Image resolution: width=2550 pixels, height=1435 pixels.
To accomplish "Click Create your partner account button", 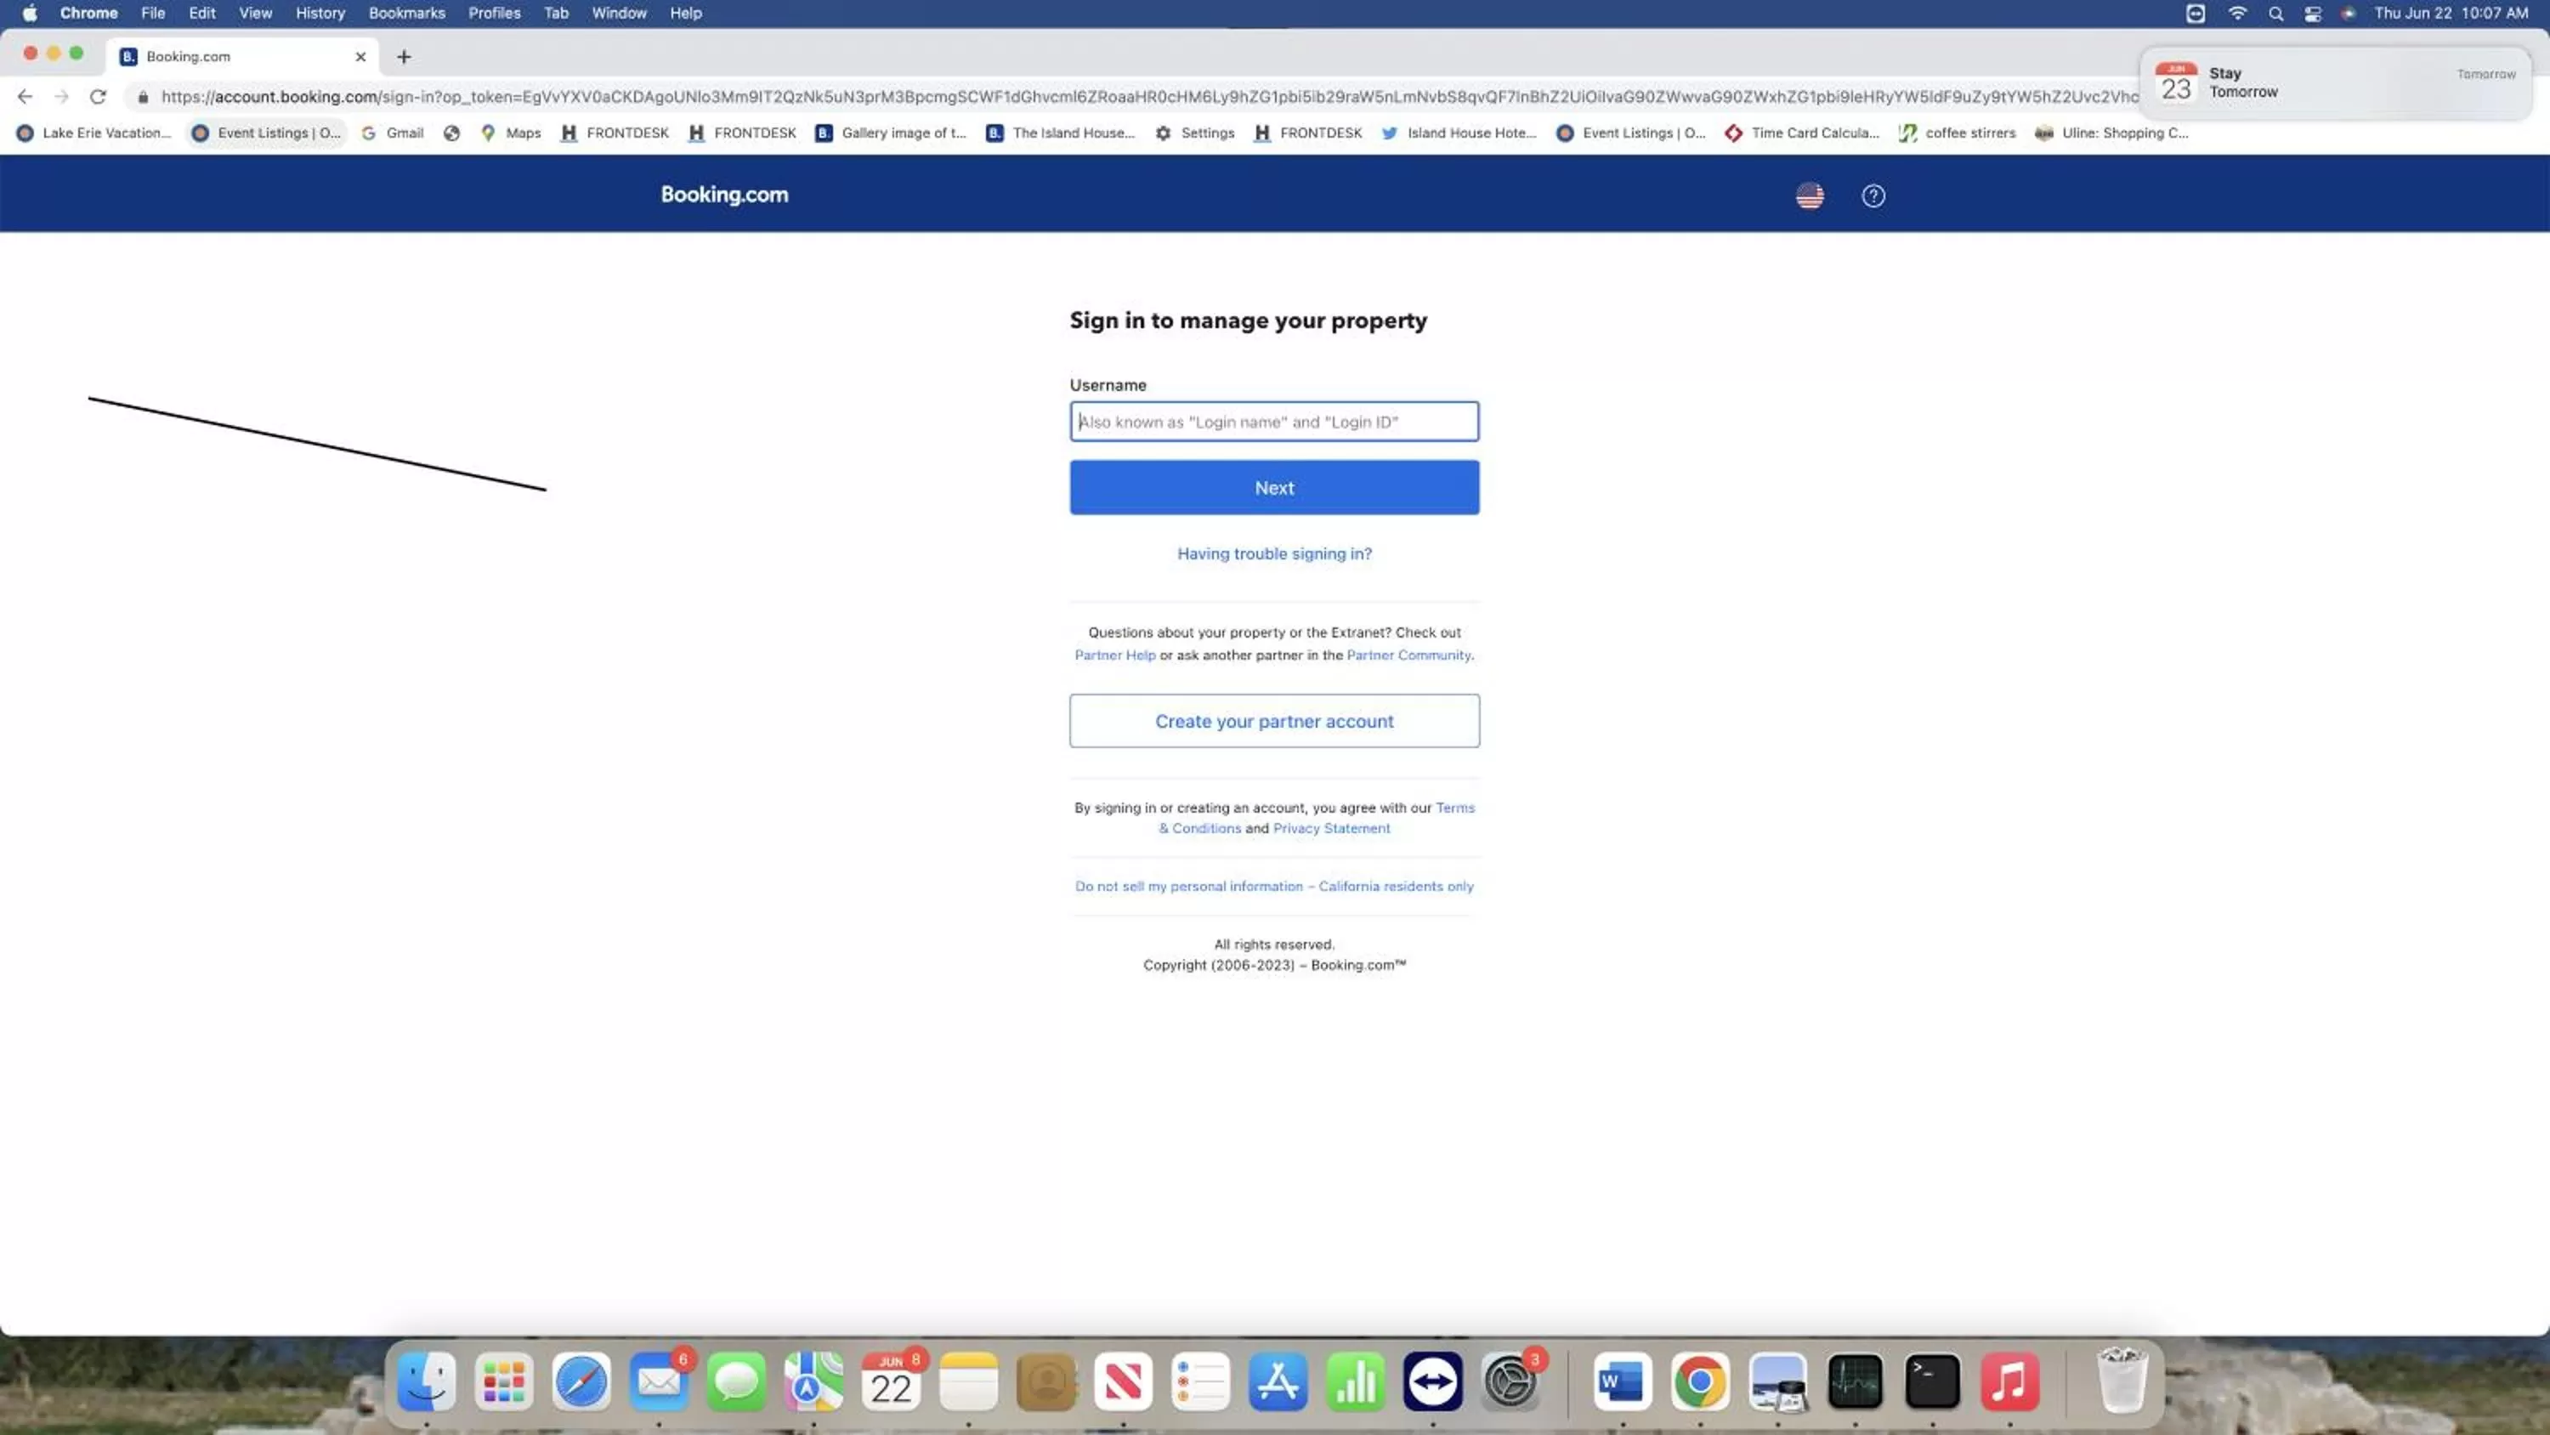I will [1274, 721].
